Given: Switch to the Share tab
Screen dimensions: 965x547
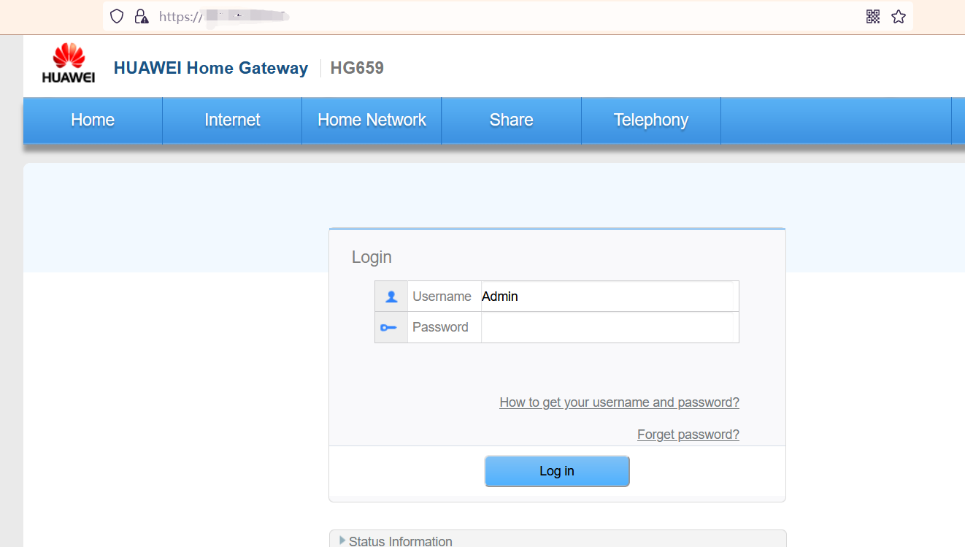Looking at the screenshot, I should coord(511,120).
